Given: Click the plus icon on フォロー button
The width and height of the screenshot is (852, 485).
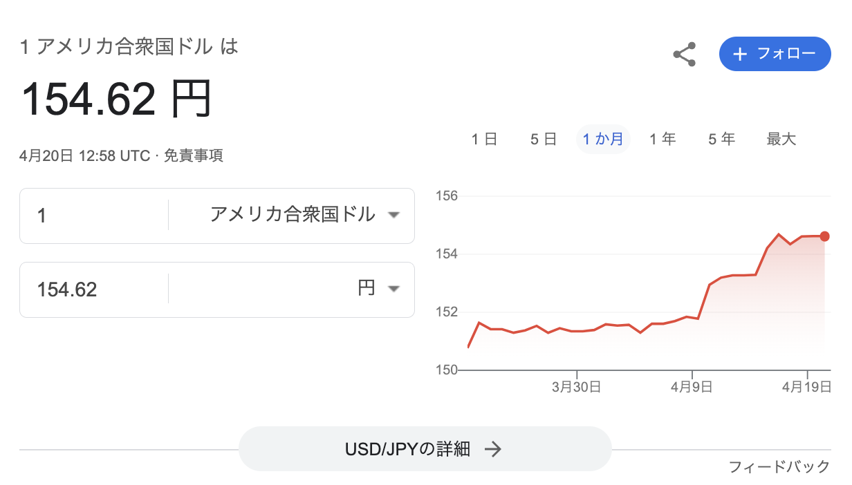Looking at the screenshot, I should [740, 54].
